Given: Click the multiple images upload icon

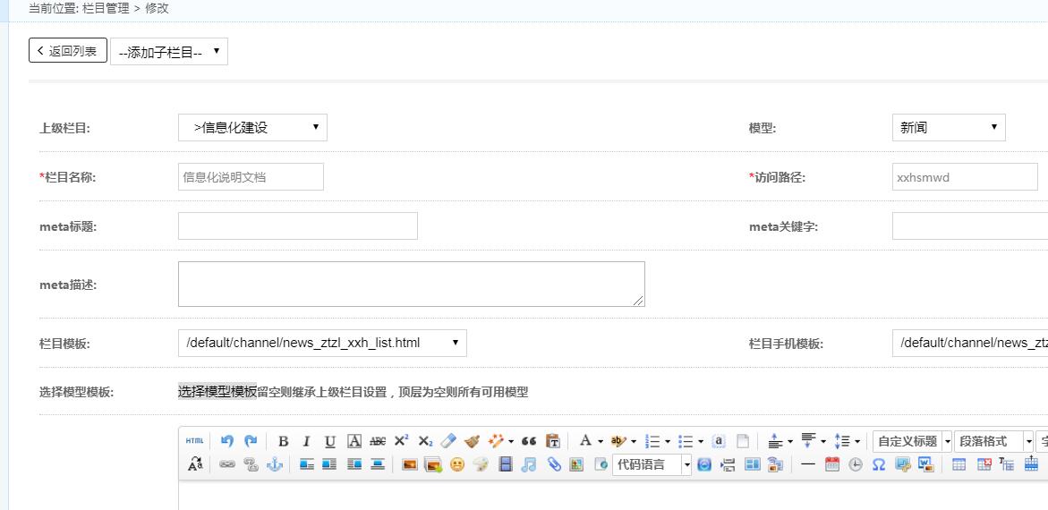Looking at the screenshot, I should pyautogui.click(x=434, y=463).
